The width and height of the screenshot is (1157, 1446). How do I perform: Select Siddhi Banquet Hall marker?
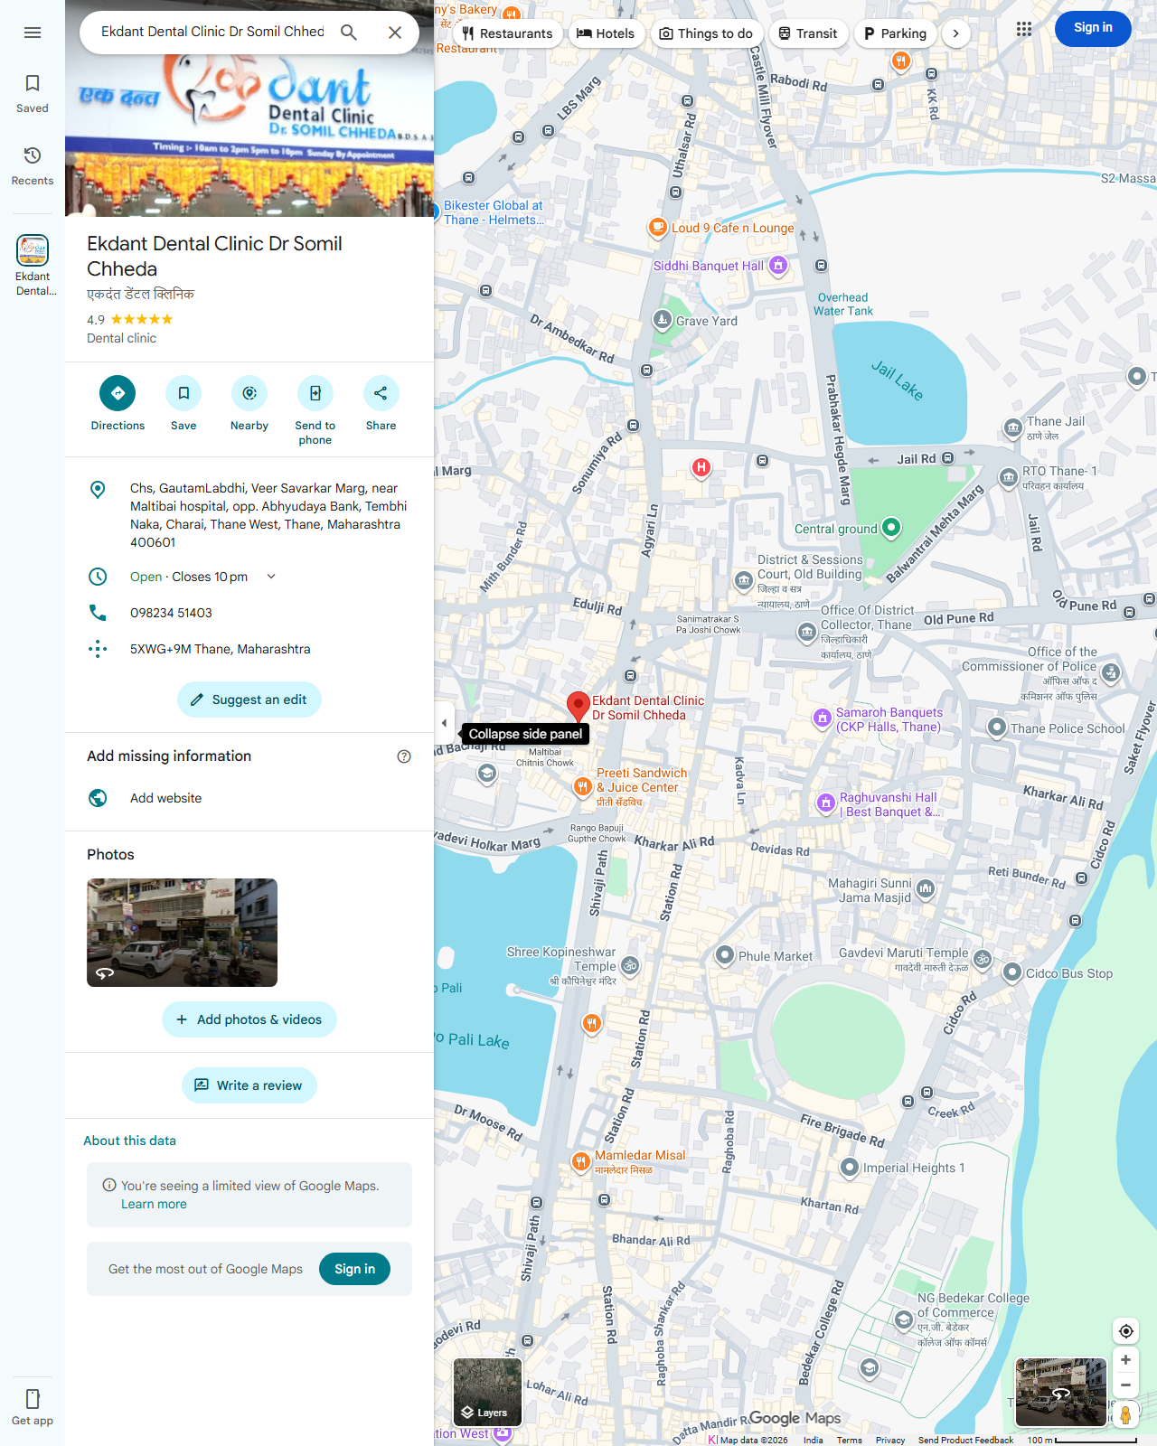[x=778, y=266]
